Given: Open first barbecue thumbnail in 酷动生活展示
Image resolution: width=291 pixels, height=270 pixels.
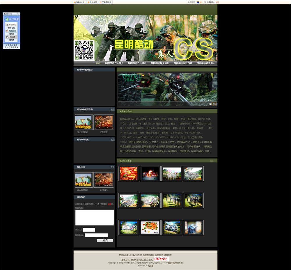Looking at the screenshot, I should pyautogui.click(x=129, y=173).
